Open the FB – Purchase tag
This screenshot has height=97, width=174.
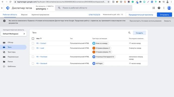[x=42, y=57]
